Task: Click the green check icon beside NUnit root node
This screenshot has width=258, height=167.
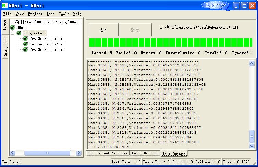Action: coord(12,27)
